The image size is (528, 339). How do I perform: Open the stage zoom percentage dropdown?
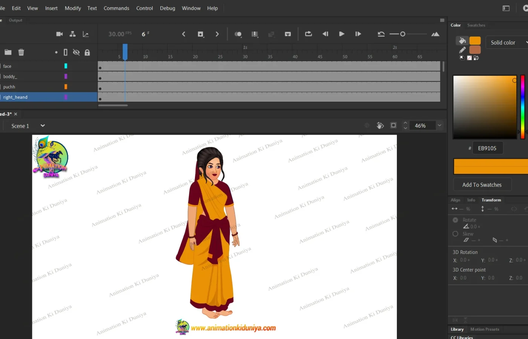point(439,125)
